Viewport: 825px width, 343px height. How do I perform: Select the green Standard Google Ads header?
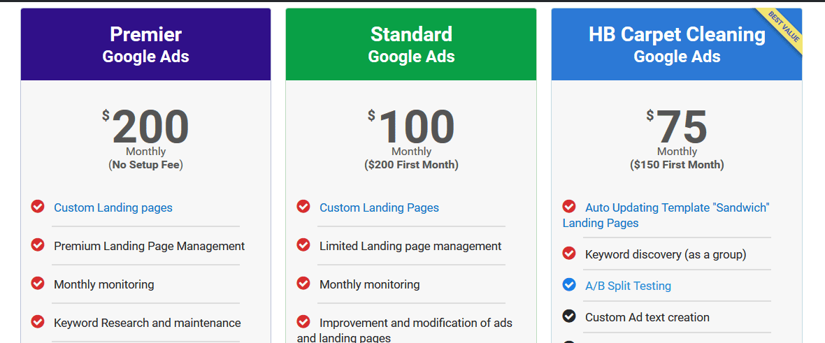pos(411,44)
